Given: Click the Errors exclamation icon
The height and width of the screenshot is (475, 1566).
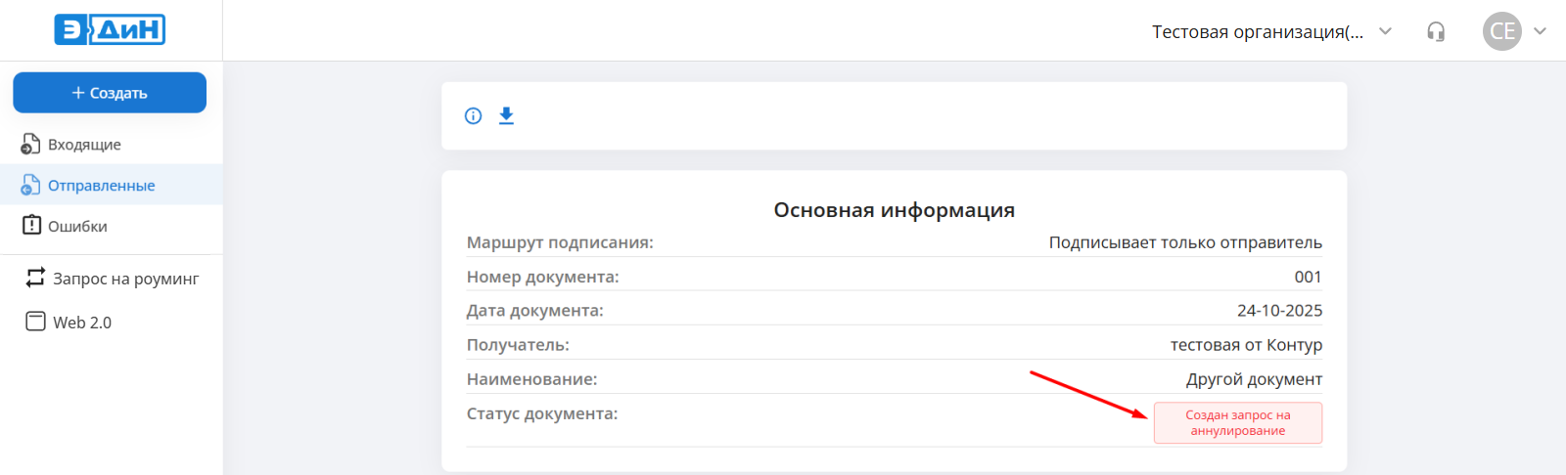Looking at the screenshot, I should click(31, 226).
